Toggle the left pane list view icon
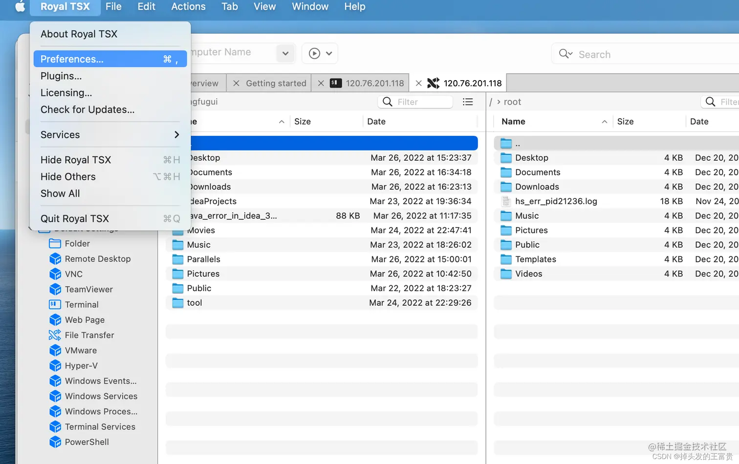Image resolution: width=739 pixels, height=464 pixels. tap(468, 102)
